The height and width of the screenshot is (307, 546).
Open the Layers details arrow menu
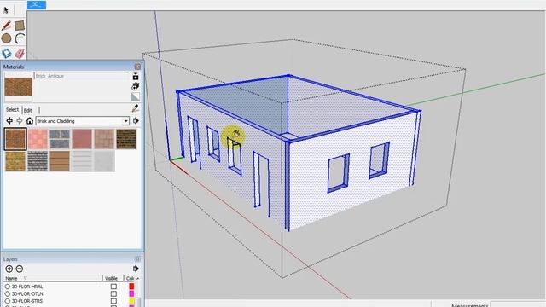pyautogui.click(x=136, y=269)
